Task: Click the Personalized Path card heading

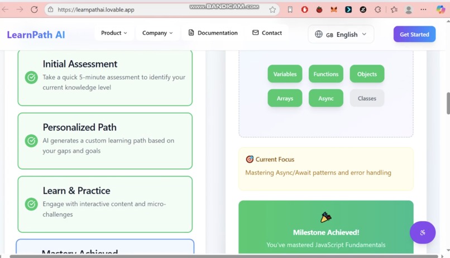Action: pos(79,127)
